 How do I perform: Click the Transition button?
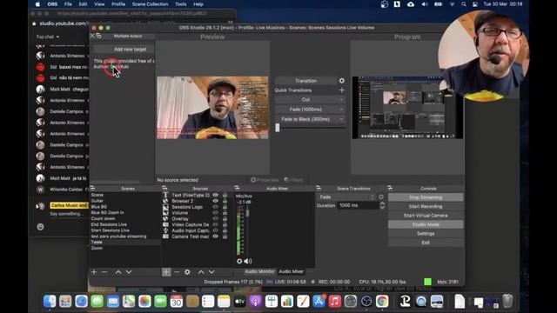pos(305,81)
